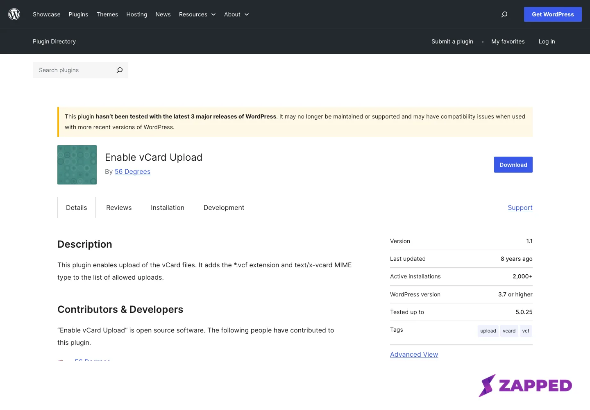This screenshot has width=590, height=410.
Task: Expand the About dropdown menu
Action: pyautogui.click(x=236, y=14)
